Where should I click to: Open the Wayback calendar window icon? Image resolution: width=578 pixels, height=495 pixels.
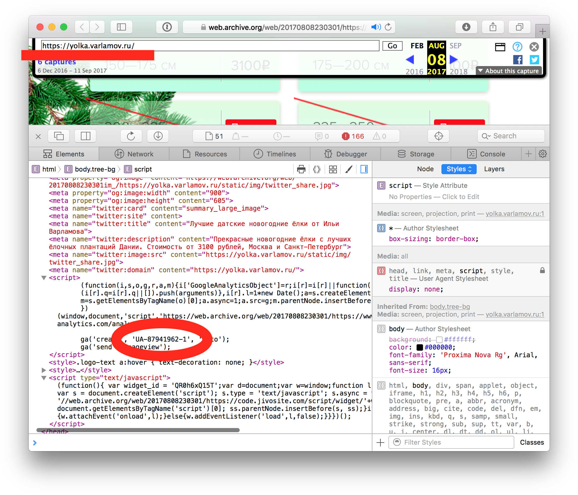pyautogui.click(x=500, y=47)
